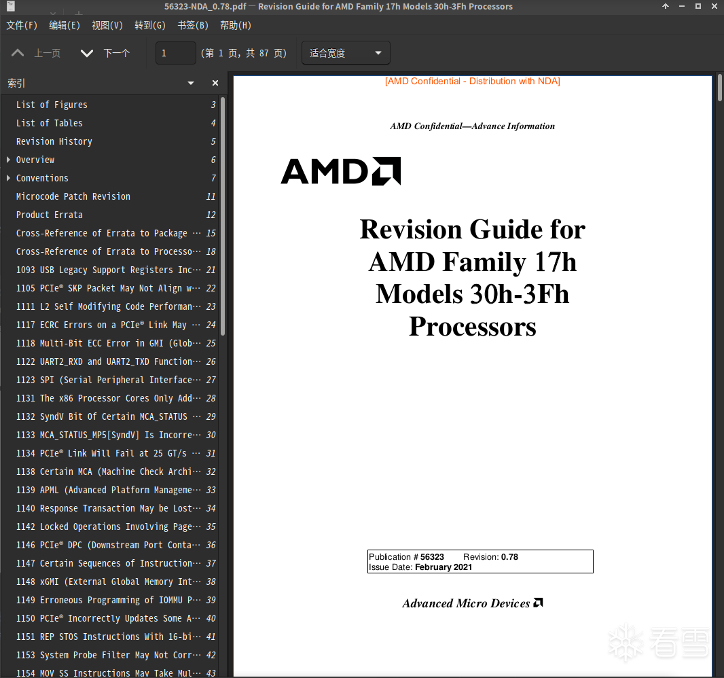Screen dimensions: 724x678
Task: Go to erratum 1153 System Probe Filter
Action: [110, 656]
